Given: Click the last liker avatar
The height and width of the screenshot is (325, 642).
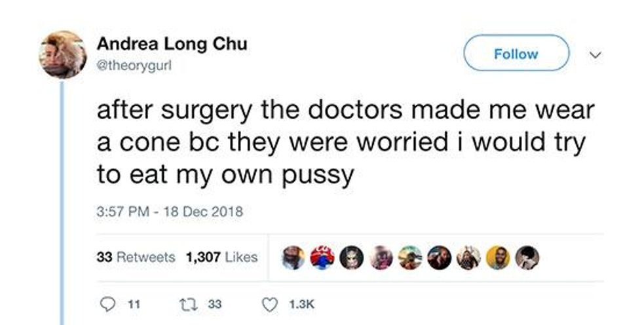Looking at the screenshot, I should click(527, 258).
